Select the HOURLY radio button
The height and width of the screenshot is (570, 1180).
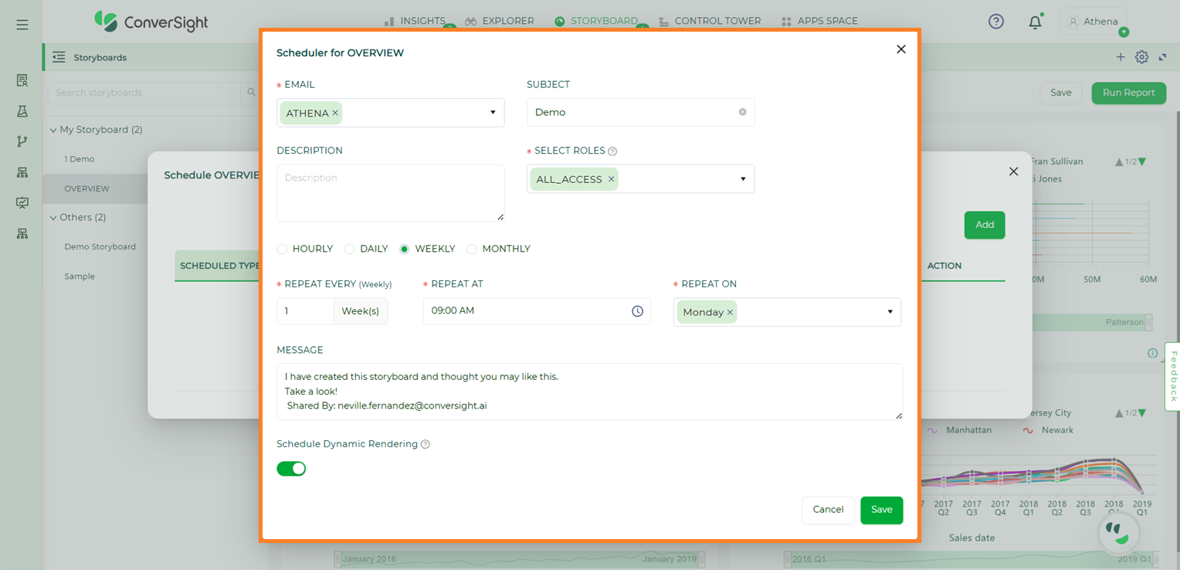tap(282, 249)
